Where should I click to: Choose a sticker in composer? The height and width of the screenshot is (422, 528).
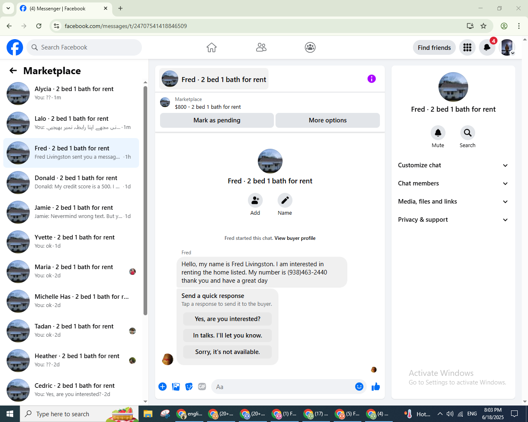click(x=189, y=387)
